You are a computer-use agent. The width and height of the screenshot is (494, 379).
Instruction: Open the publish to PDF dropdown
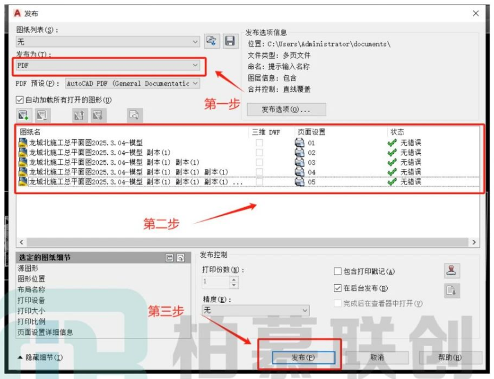(108, 65)
